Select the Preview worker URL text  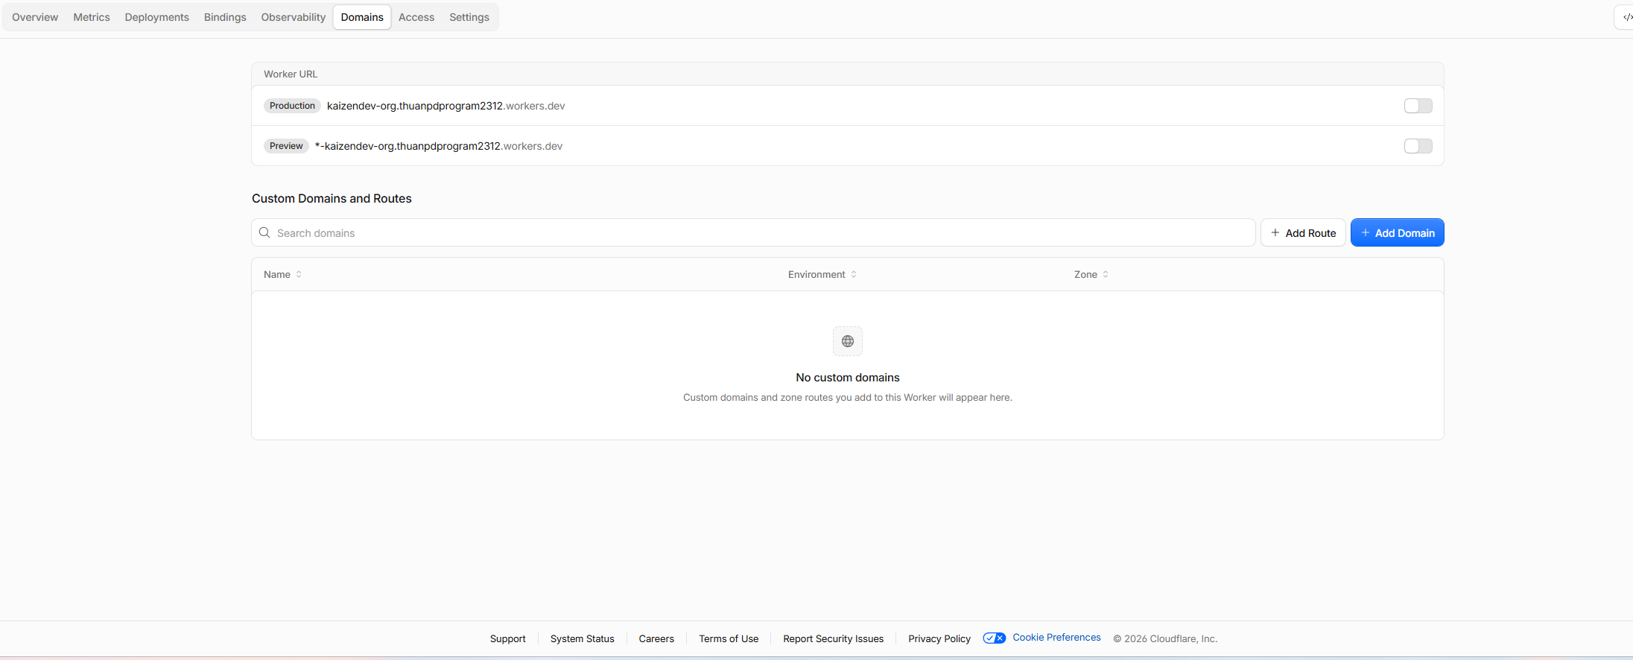[x=439, y=146]
